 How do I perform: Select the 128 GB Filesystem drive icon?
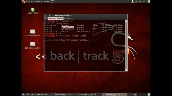click(33, 45)
